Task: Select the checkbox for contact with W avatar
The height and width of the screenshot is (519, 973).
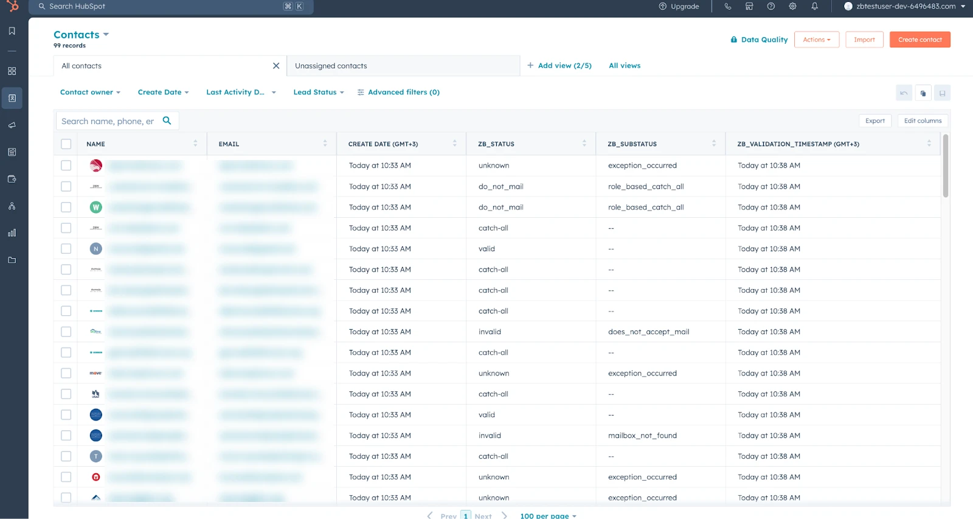Action: tap(66, 207)
